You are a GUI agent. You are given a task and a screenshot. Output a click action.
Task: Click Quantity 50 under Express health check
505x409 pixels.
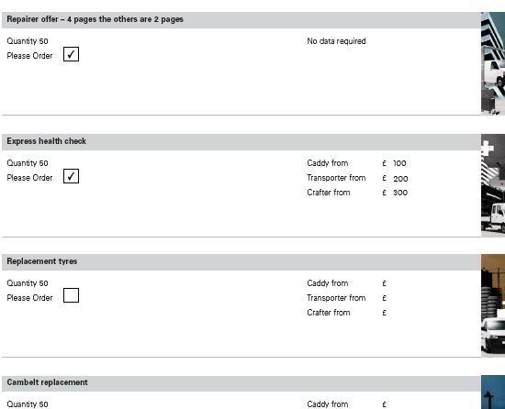28,163
